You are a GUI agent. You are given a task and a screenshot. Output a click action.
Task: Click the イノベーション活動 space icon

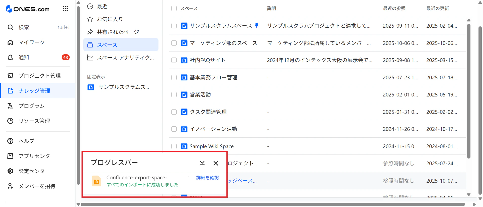point(184,129)
